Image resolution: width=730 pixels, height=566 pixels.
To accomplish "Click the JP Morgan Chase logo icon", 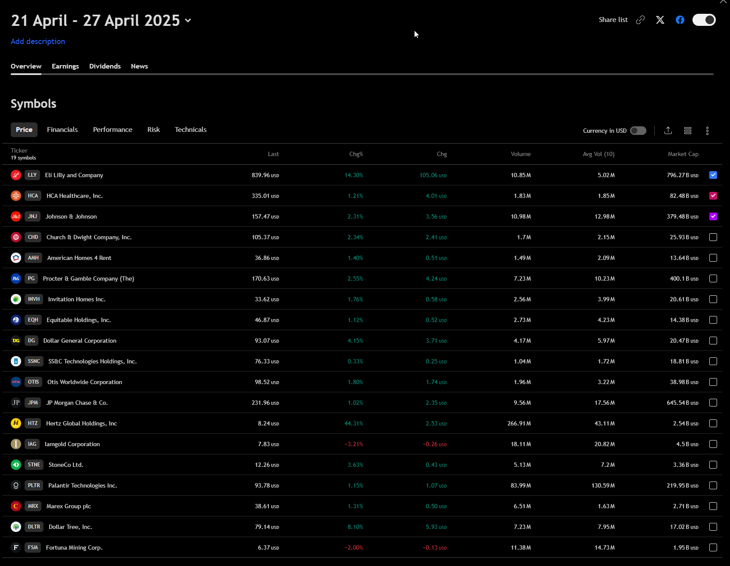I will click(x=16, y=403).
